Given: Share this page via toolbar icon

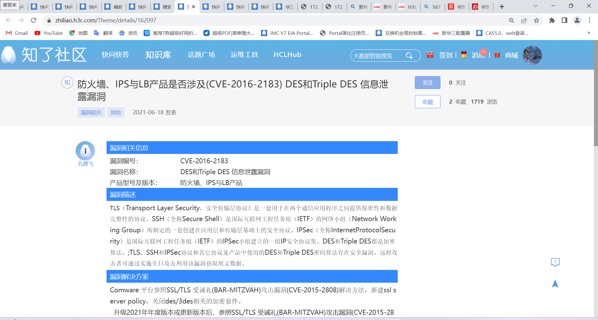Looking at the screenshot, I should (524, 20).
